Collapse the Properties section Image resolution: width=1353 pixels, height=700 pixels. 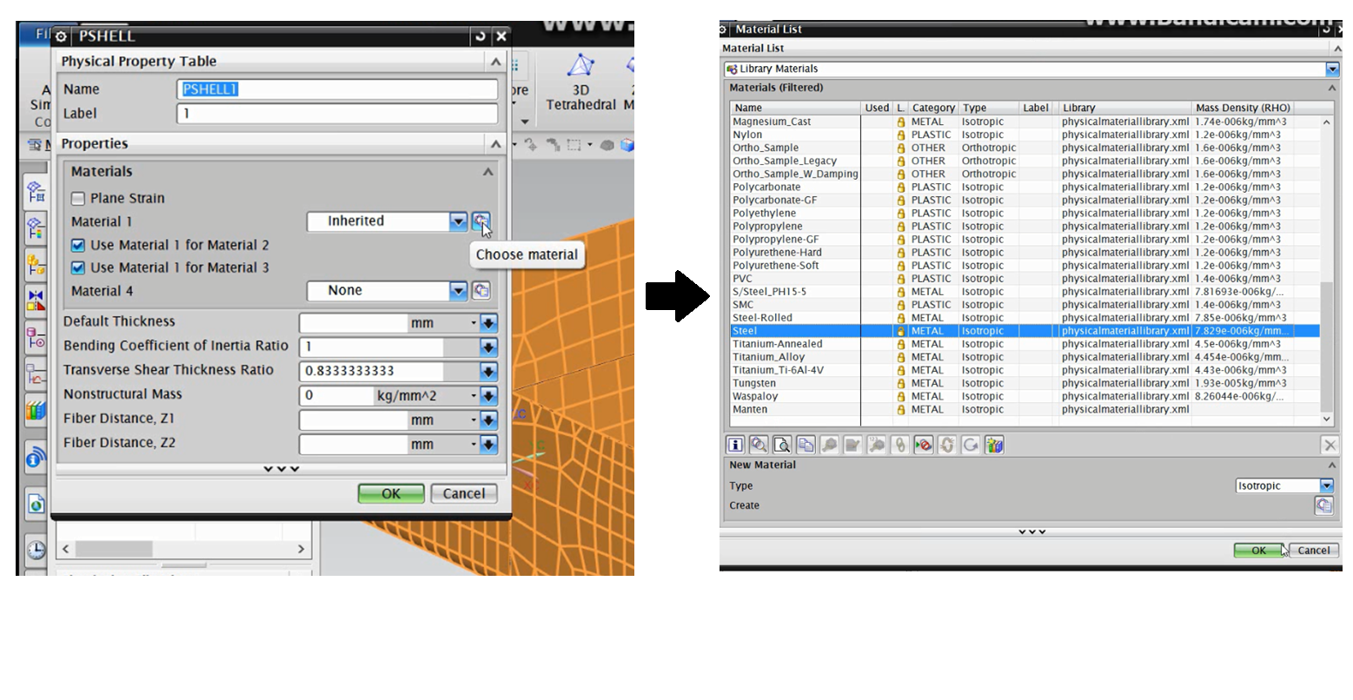495,144
